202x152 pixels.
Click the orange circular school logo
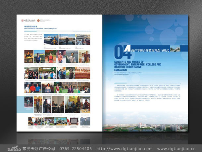click(x=38, y=20)
